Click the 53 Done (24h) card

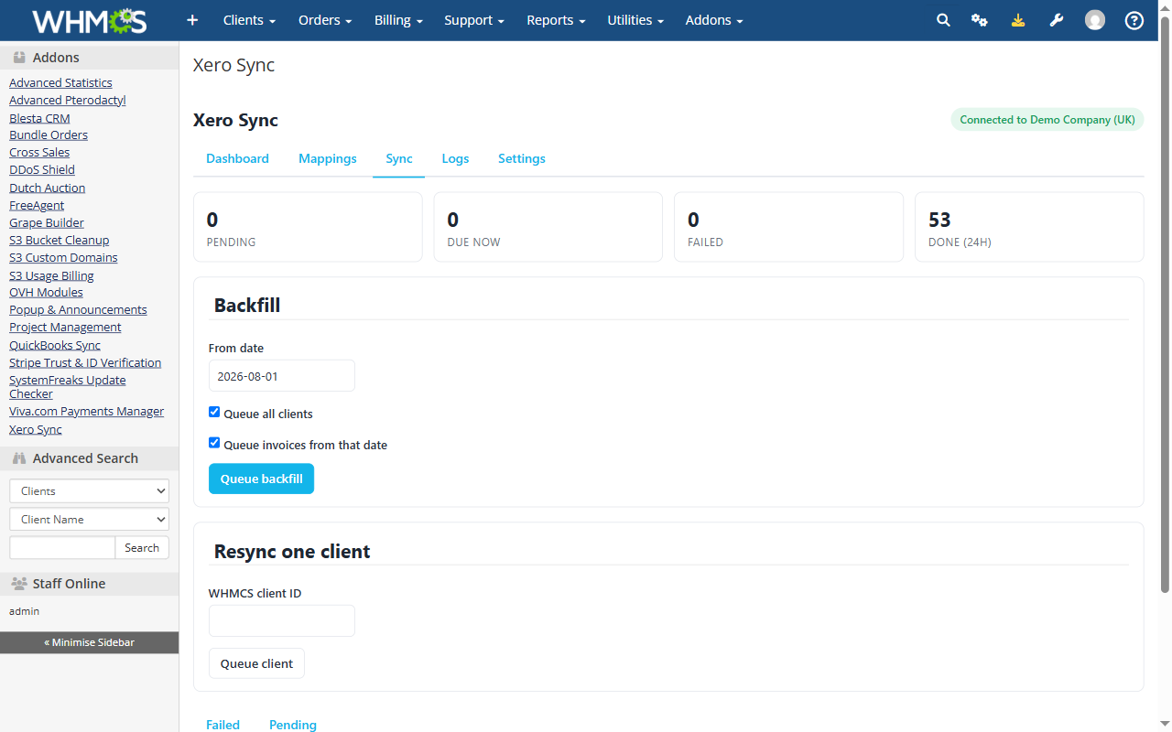point(1029,227)
